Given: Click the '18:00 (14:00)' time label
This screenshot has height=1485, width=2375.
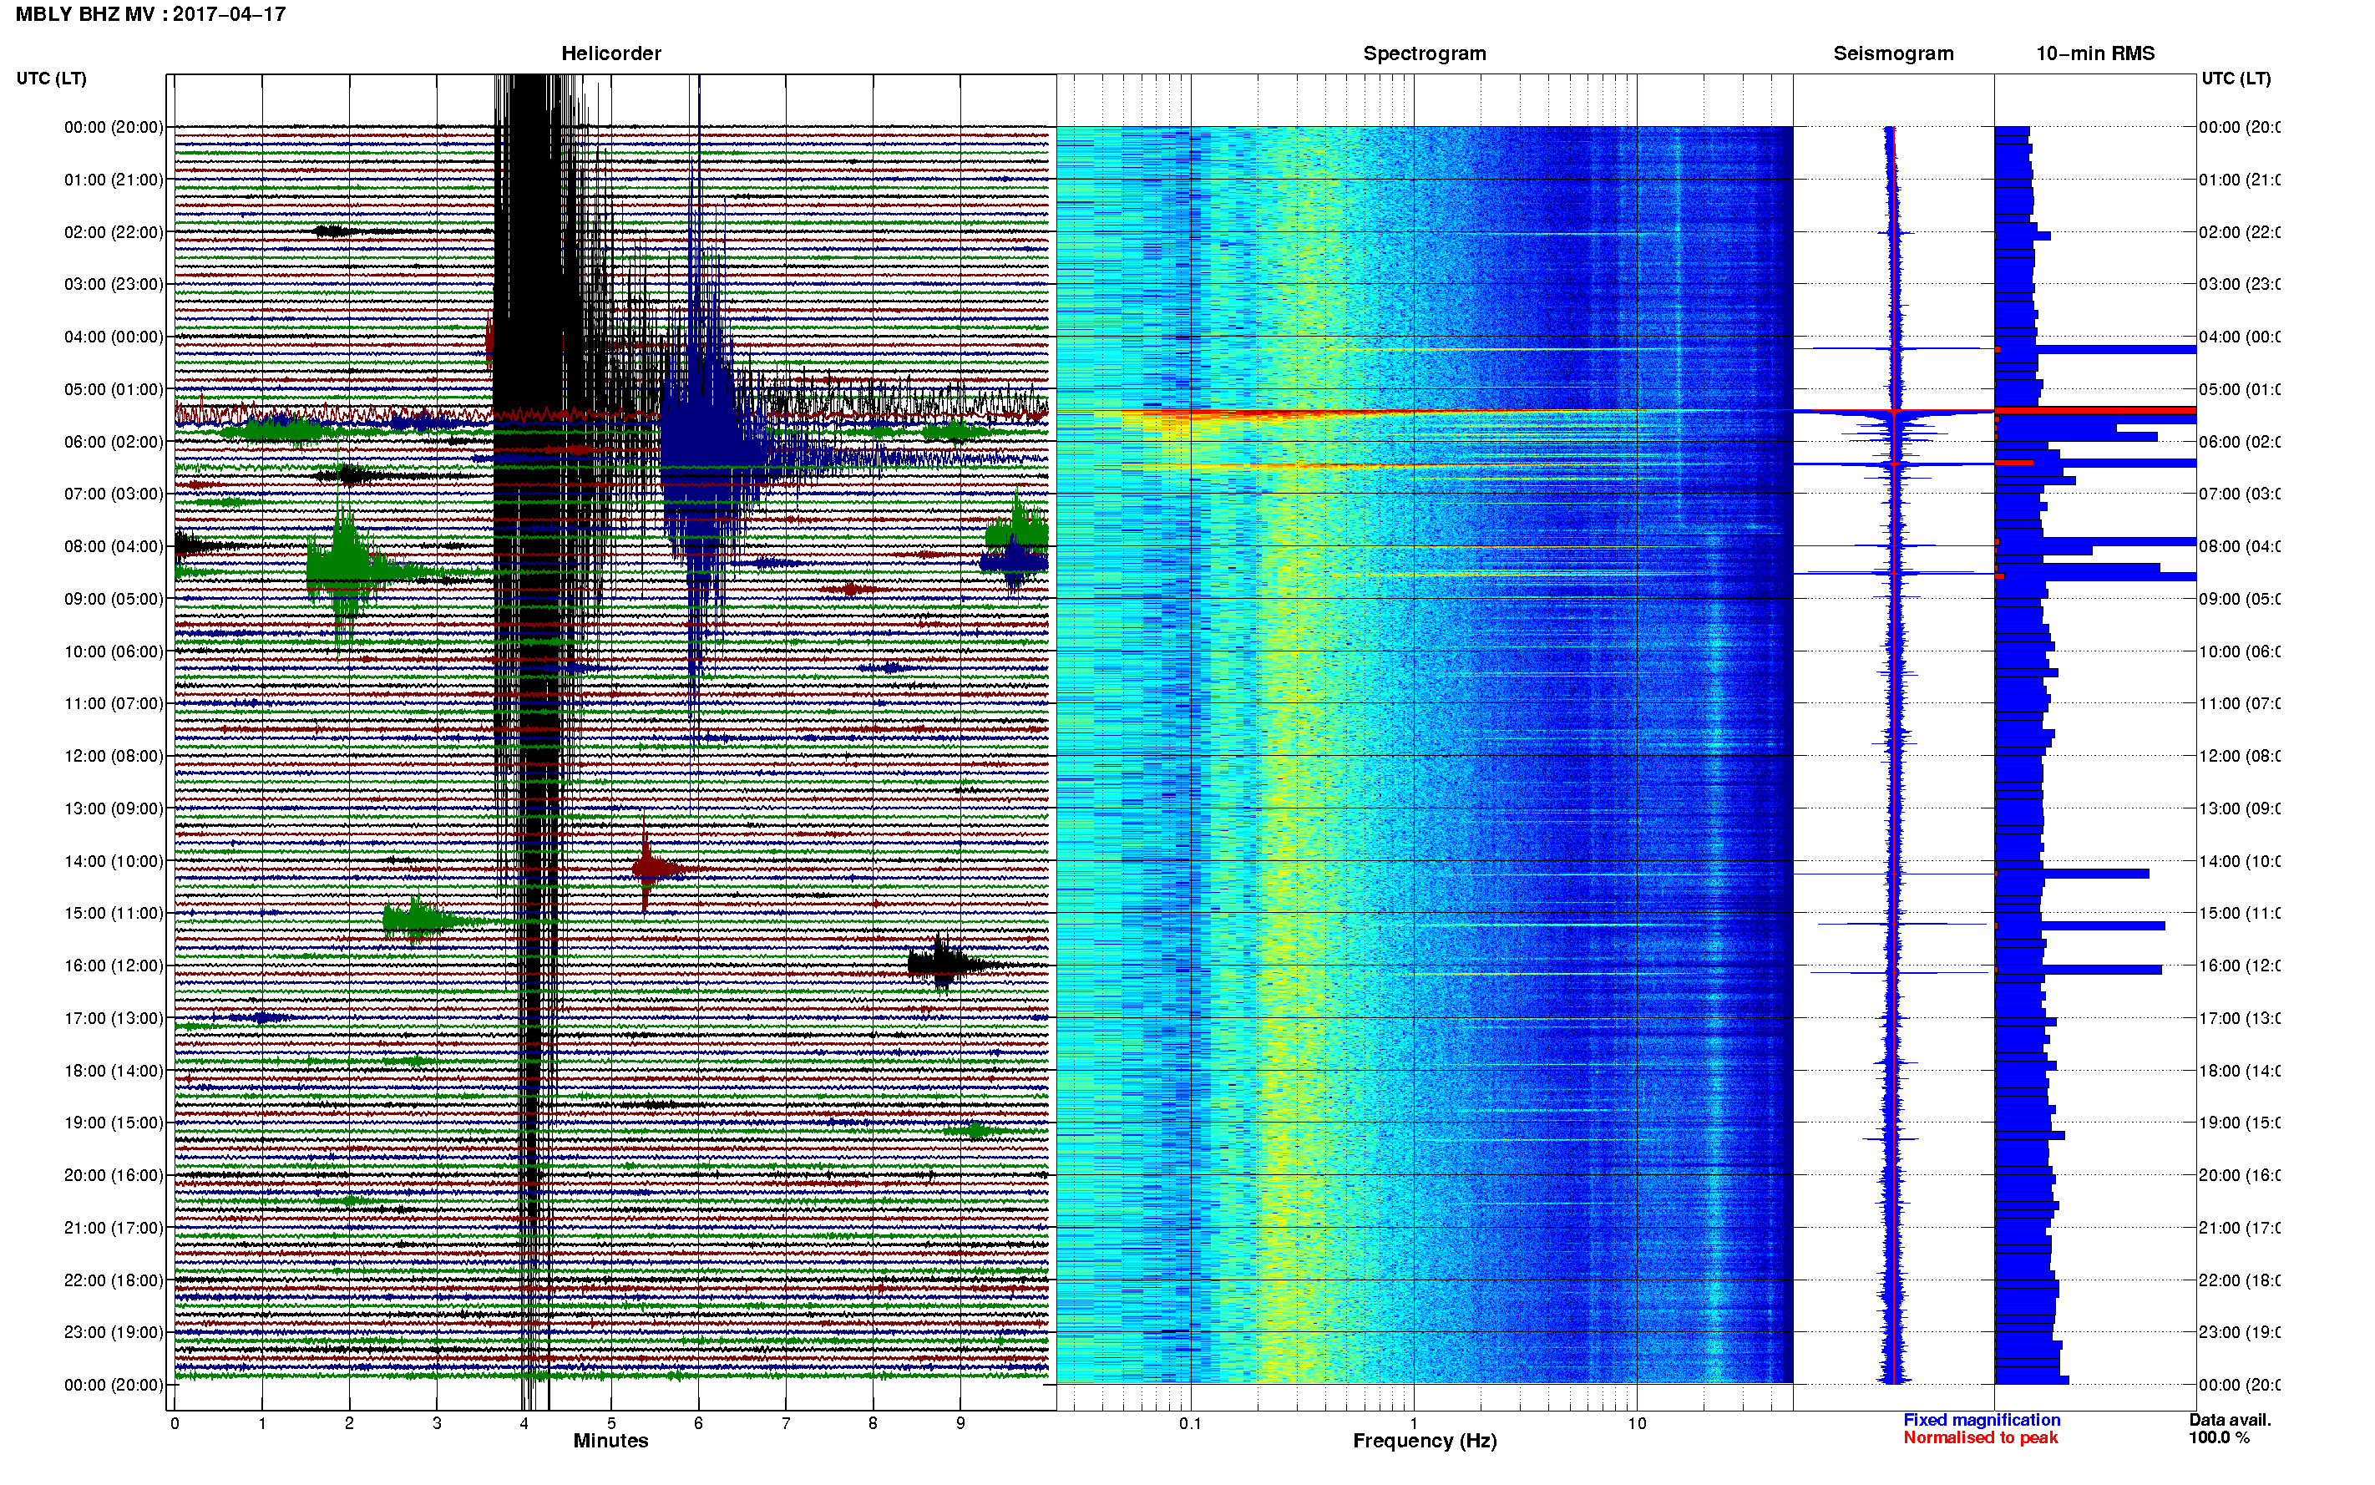Looking at the screenshot, I should 114,1071.
